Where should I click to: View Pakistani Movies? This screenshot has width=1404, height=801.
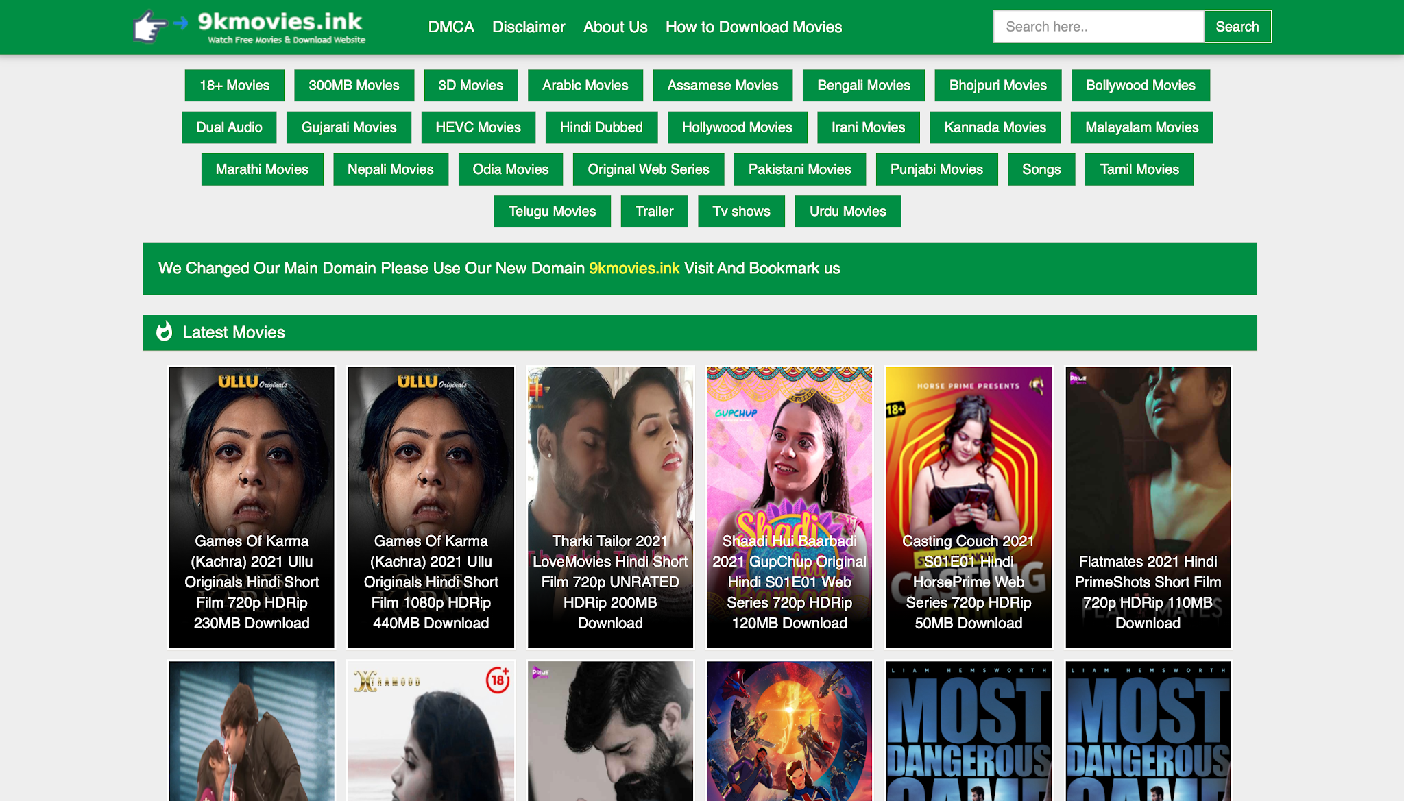click(800, 169)
